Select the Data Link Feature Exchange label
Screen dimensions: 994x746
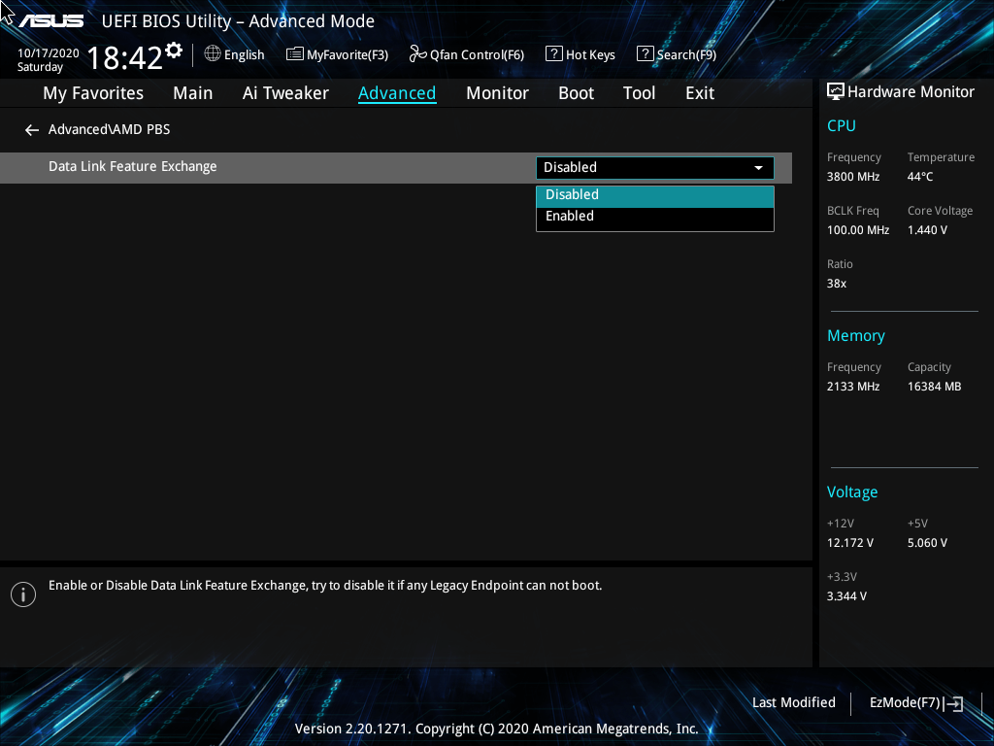tap(132, 166)
